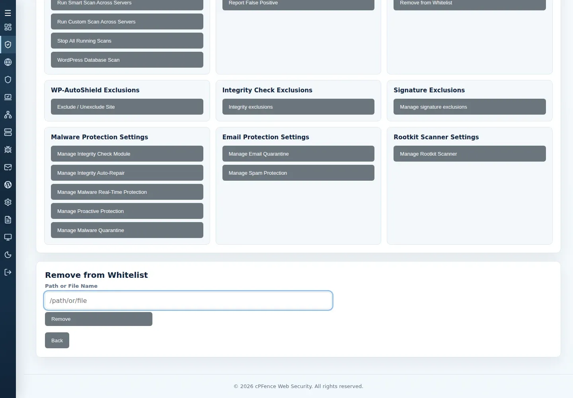This screenshot has height=398, width=573.
Task: Click the Remove button below path field
Action: [99, 319]
